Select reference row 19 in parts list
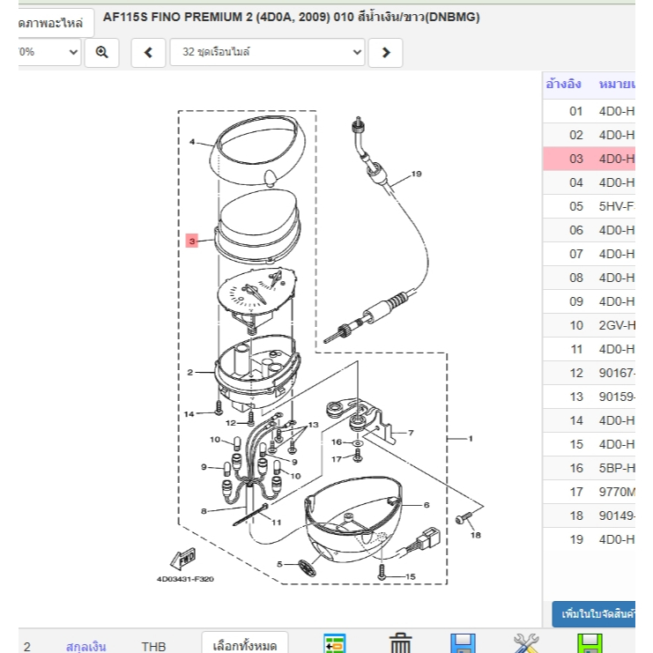Viewport: 653px width, 653px height. coord(589,539)
